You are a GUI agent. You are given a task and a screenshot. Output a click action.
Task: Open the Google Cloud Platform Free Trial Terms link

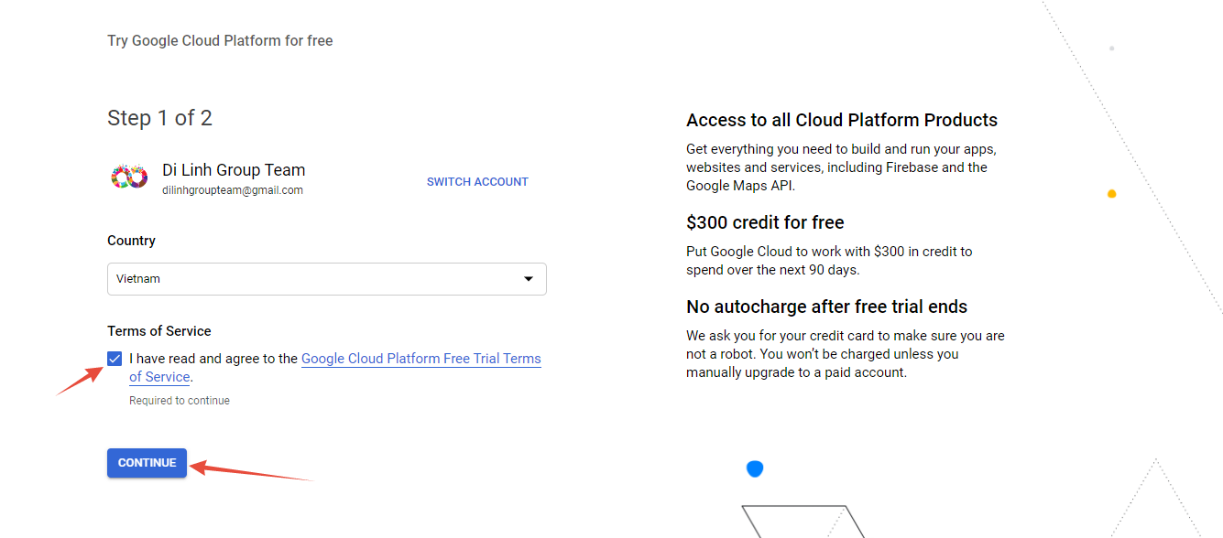click(421, 359)
